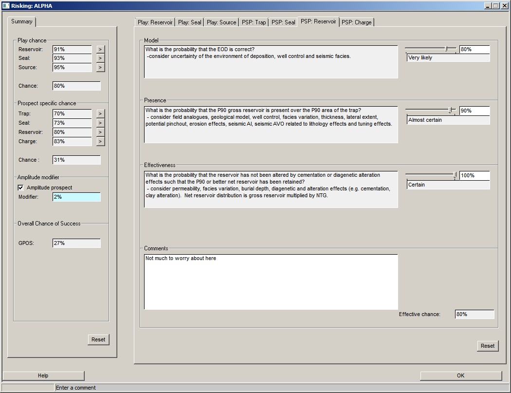Select the PSP: Trap tab
The image size is (511, 393).
point(254,22)
